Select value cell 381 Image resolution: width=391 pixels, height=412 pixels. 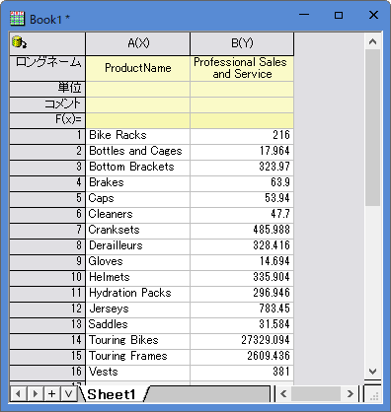(x=242, y=373)
